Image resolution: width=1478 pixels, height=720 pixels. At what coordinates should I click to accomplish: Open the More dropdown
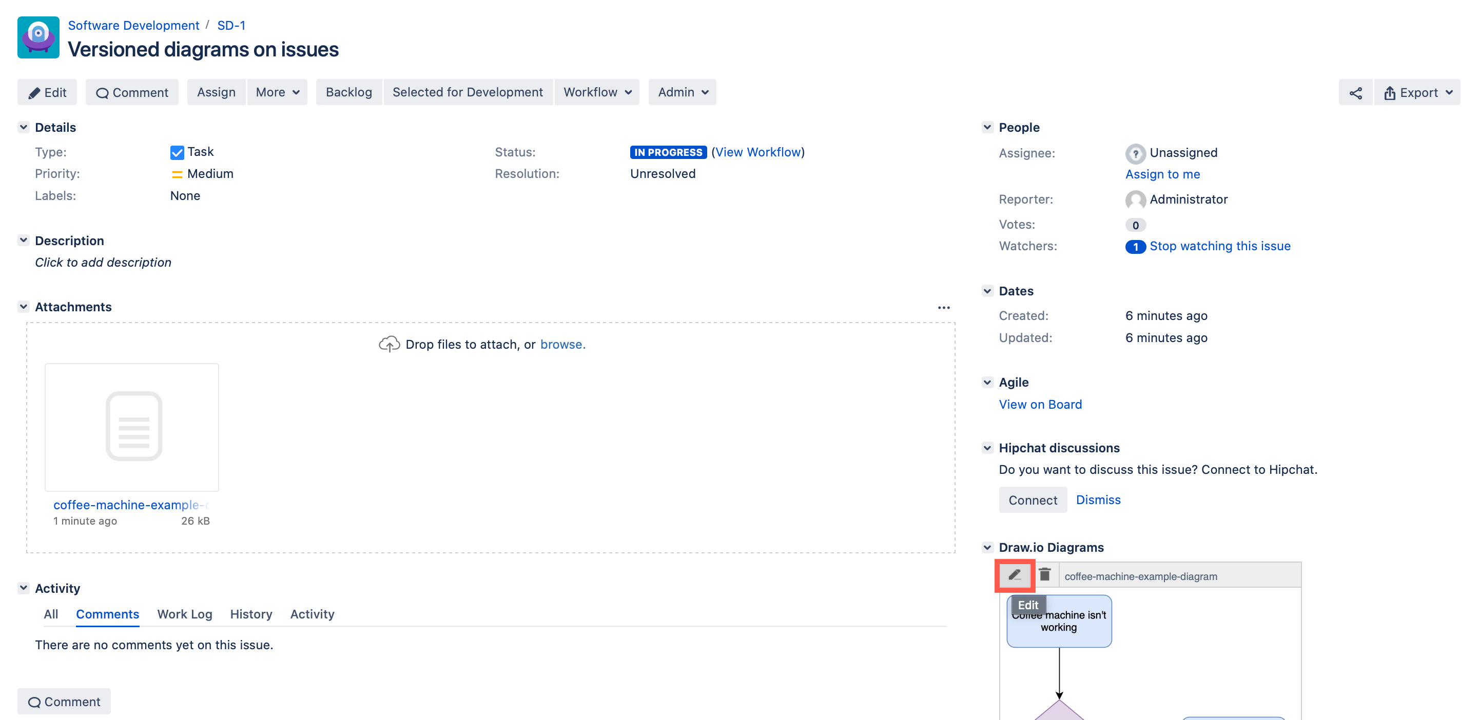coord(277,92)
